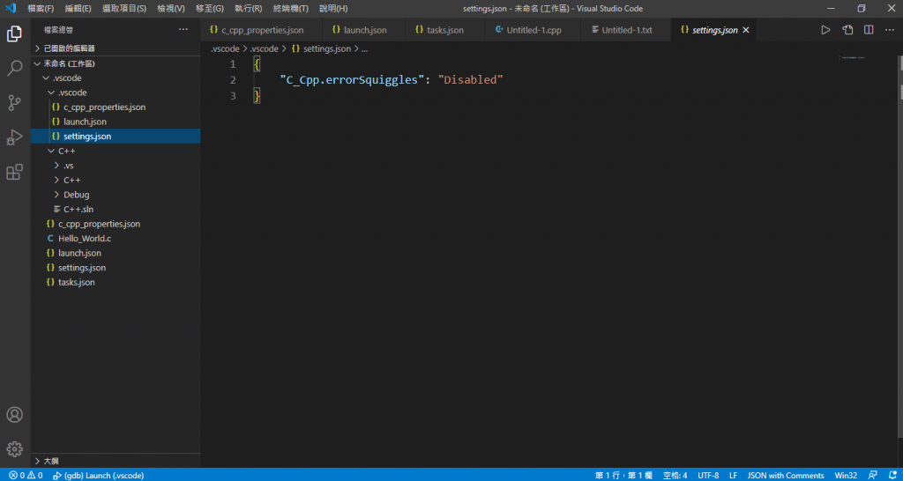Open the 執行(R) menu

tap(248, 9)
